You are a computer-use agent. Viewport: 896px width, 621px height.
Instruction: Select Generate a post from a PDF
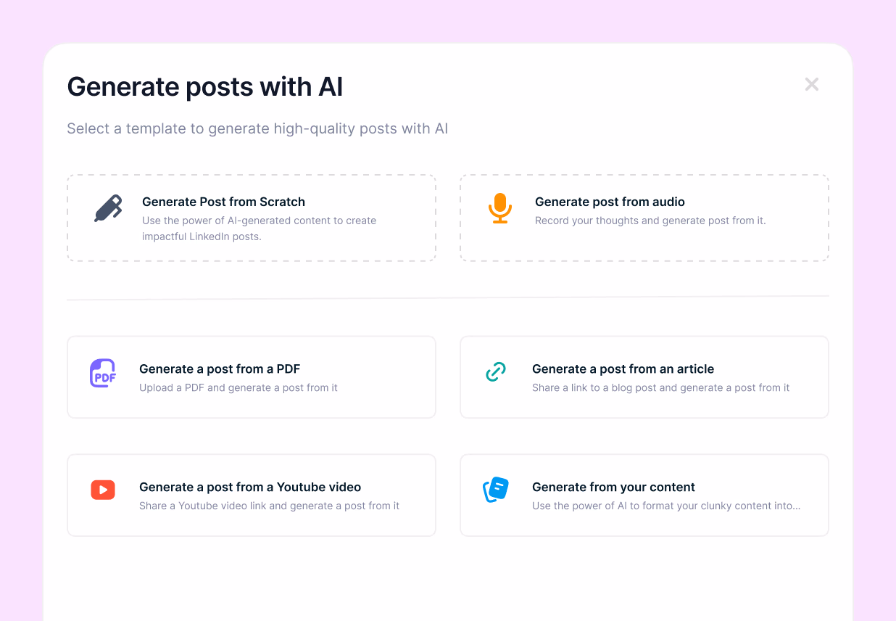[251, 377]
